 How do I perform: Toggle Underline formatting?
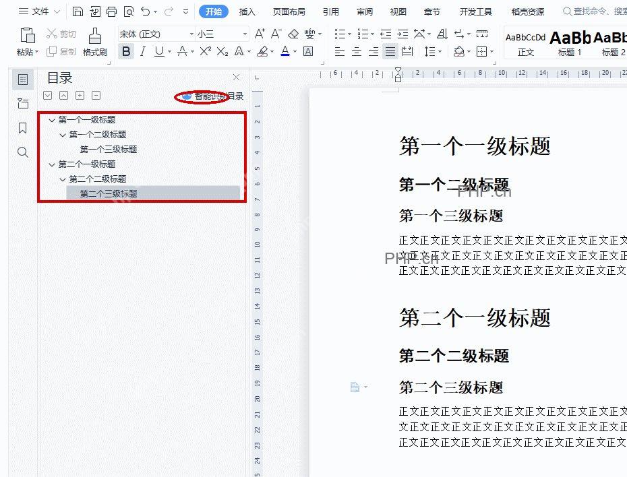(159, 51)
